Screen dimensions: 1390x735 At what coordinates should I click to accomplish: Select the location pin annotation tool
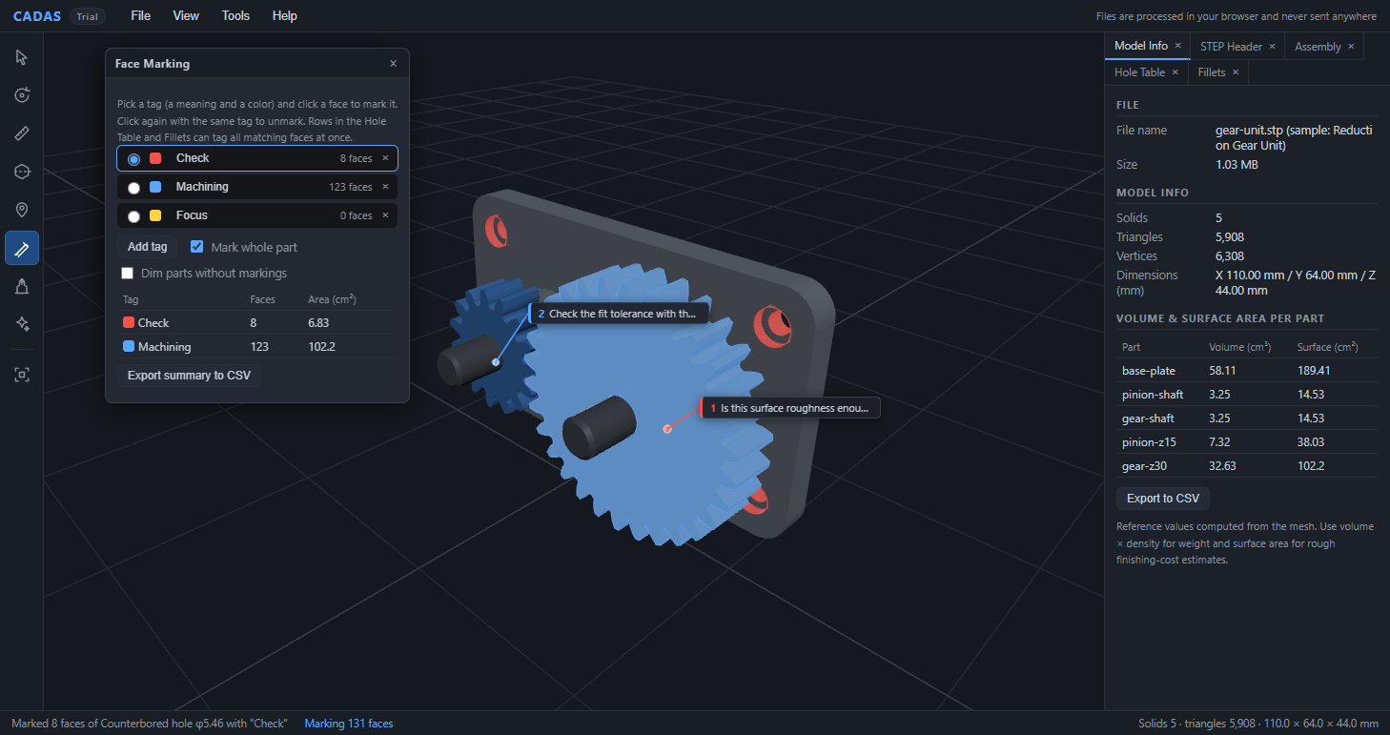click(x=22, y=210)
